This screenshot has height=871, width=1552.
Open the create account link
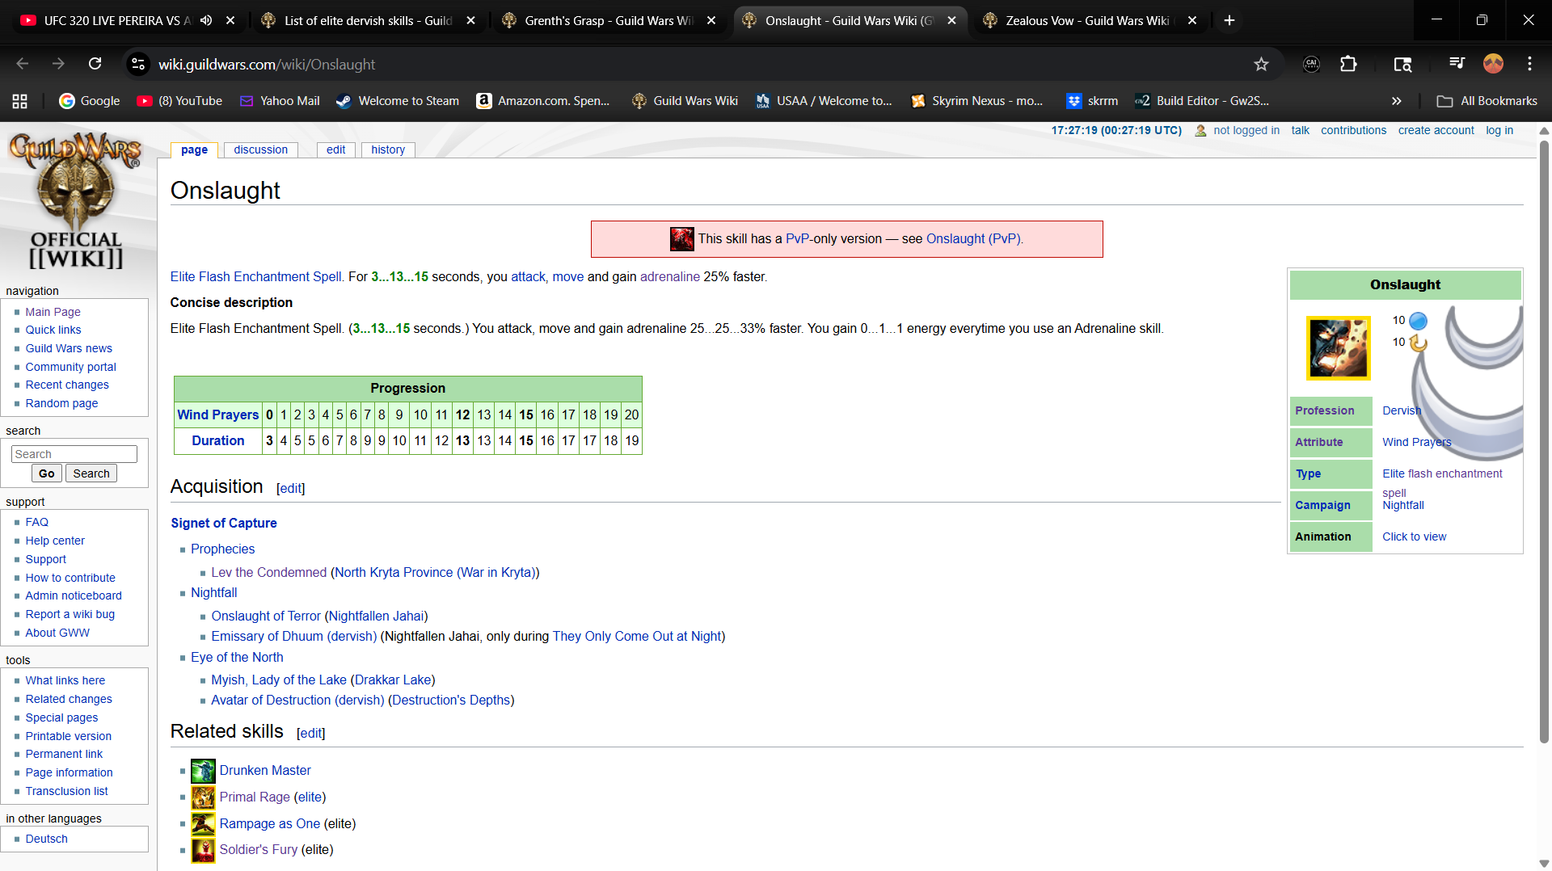(1436, 130)
